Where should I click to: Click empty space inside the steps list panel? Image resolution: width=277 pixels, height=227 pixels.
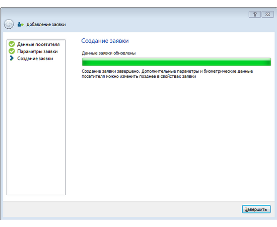(x=36, y=128)
